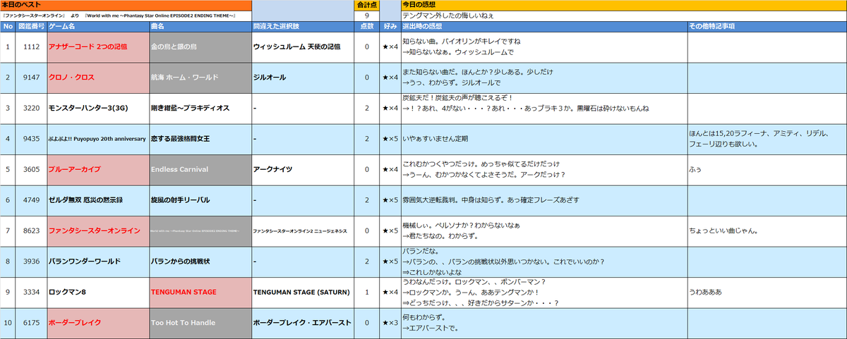Select the テングマン外したの悔しいねぇ comment cell
This screenshot has height=339, width=847.
[x=623, y=16]
